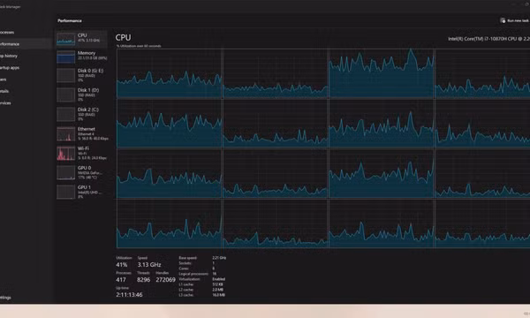Select the Disk 0 (G: E:) label

click(x=91, y=71)
